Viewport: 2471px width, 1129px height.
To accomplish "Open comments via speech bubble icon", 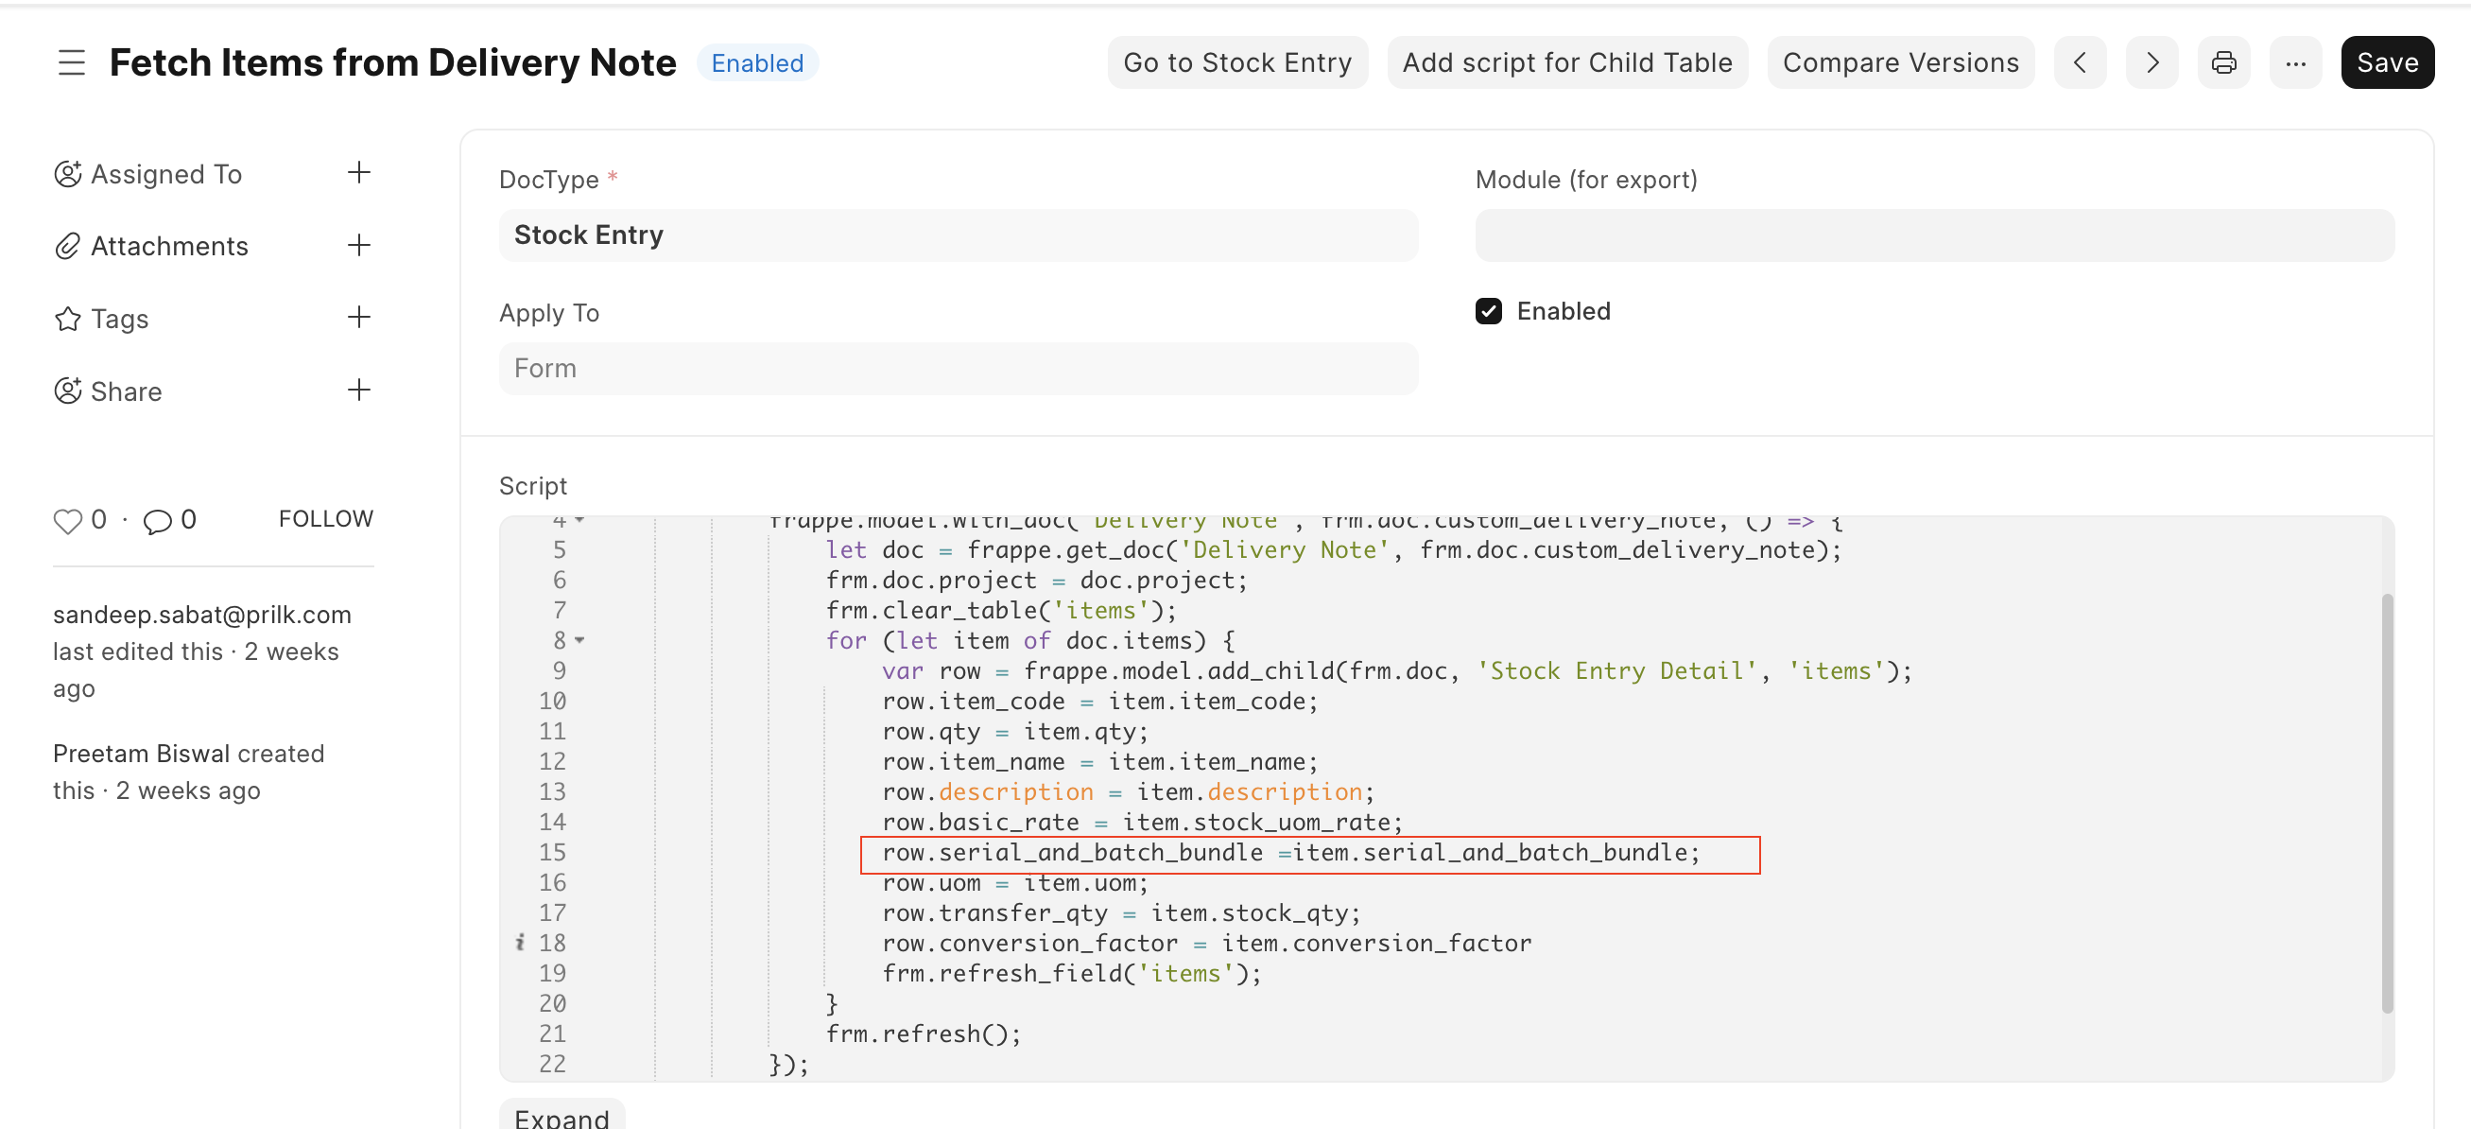I will (159, 521).
